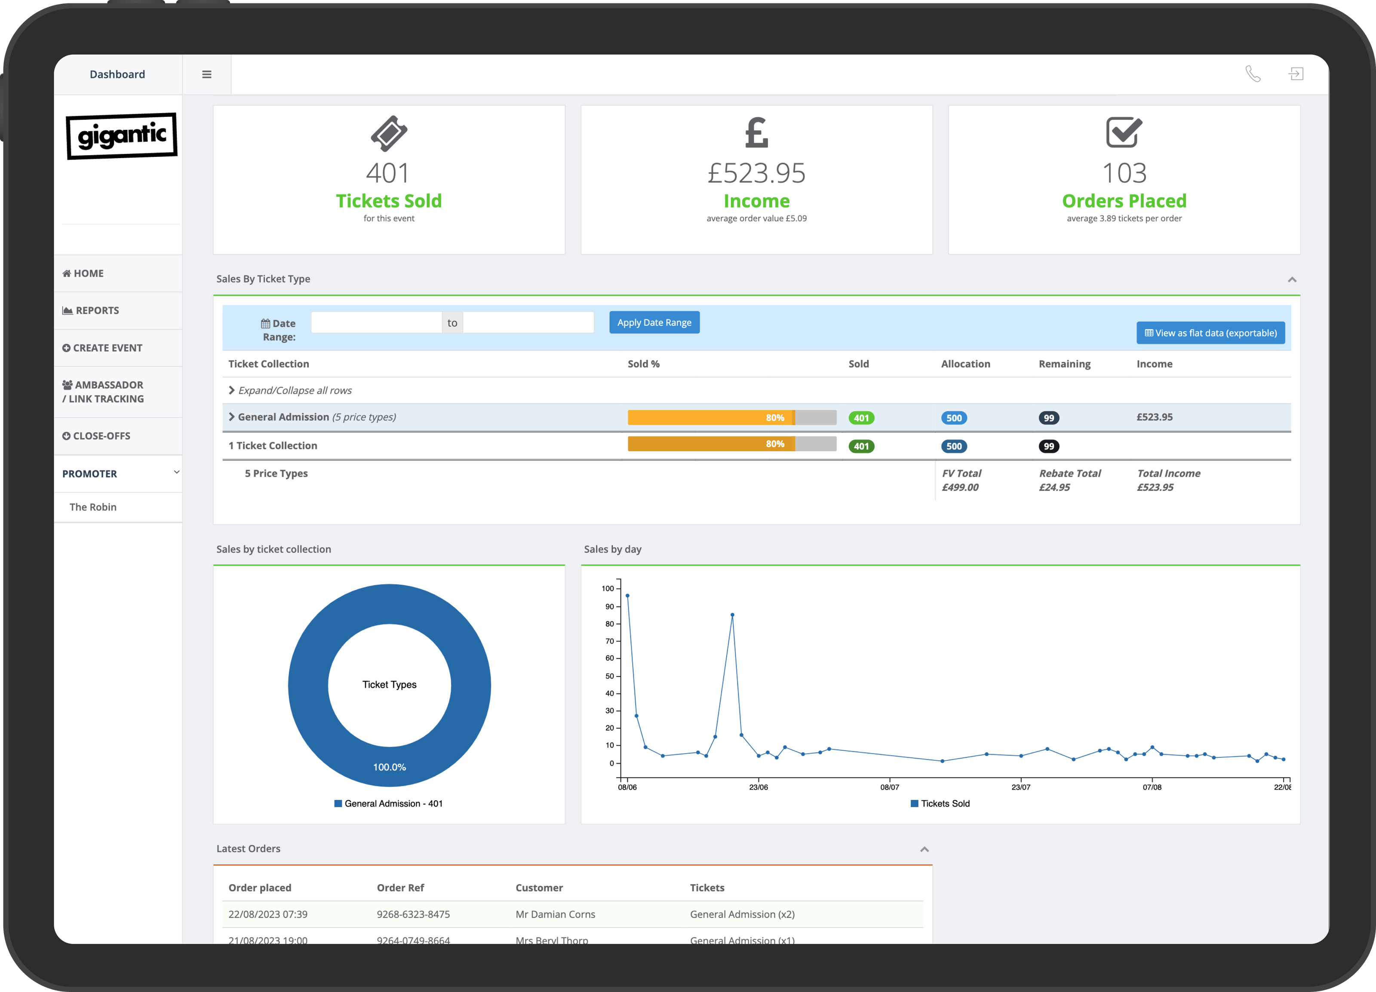Click the checkmark Orders Placed icon
The height and width of the screenshot is (992, 1376).
click(1124, 133)
